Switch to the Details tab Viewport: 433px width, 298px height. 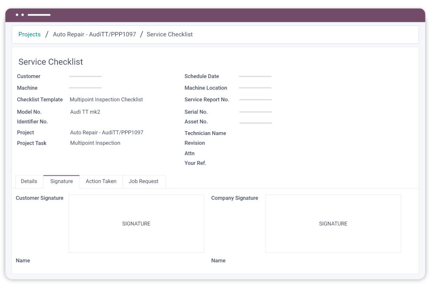[x=29, y=182]
